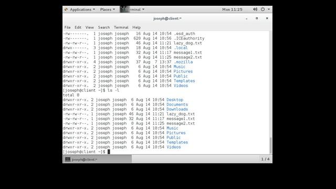Open the Places menu
The image size is (336, 189).
coord(108,9)
